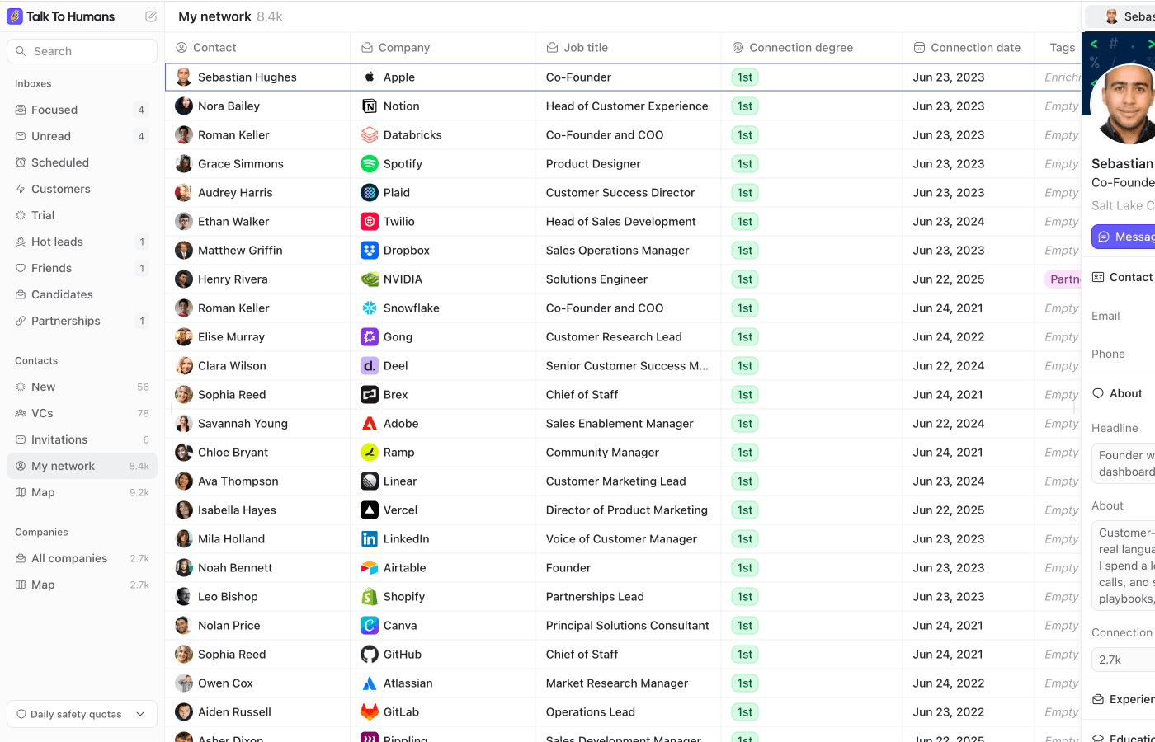1155x742 pixels.
Task: Click the GitHub company logo icon
Action: pos(370,655)
